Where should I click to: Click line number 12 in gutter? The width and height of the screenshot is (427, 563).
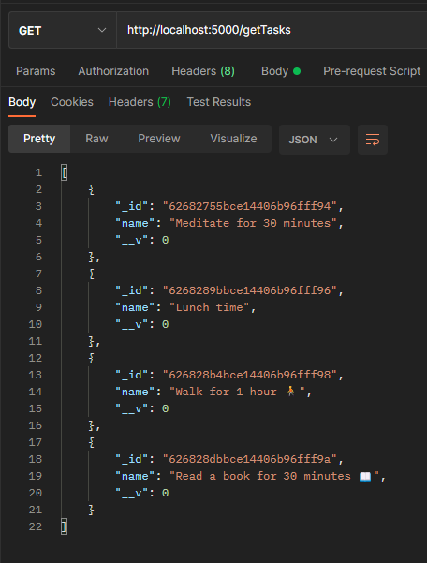pos(36,358)
